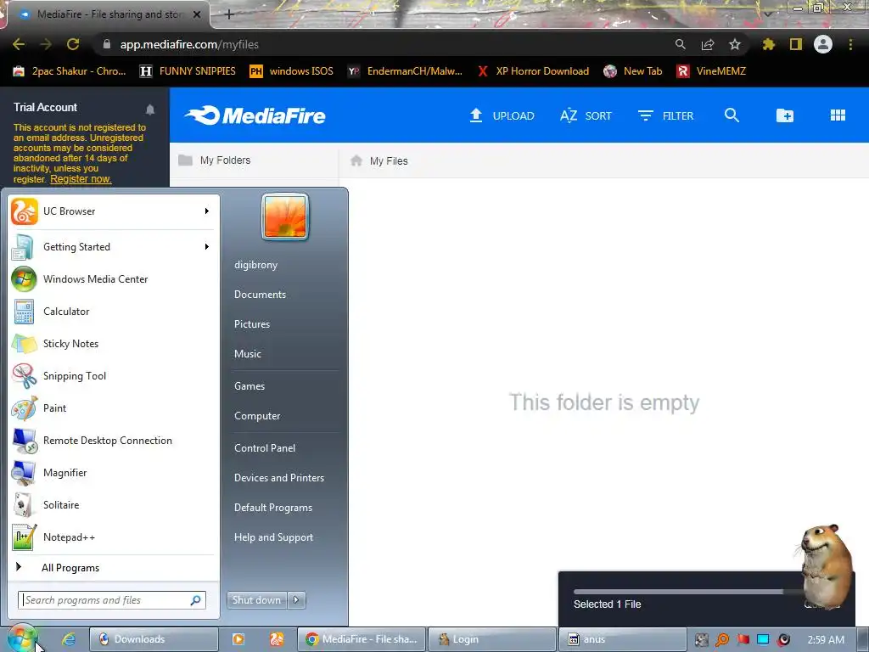Open Control Panel from Start menu

[265, 447]
